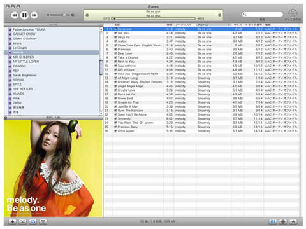This screenshot has height=229, width=306.
Task: Go back to the previous track
Action: 15,15
